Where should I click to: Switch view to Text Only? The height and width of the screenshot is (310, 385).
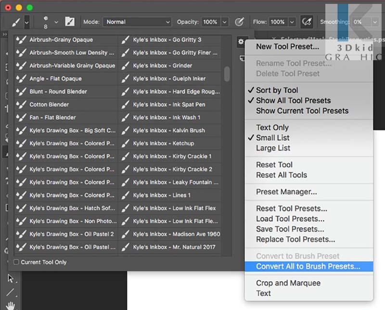(309, 128)
